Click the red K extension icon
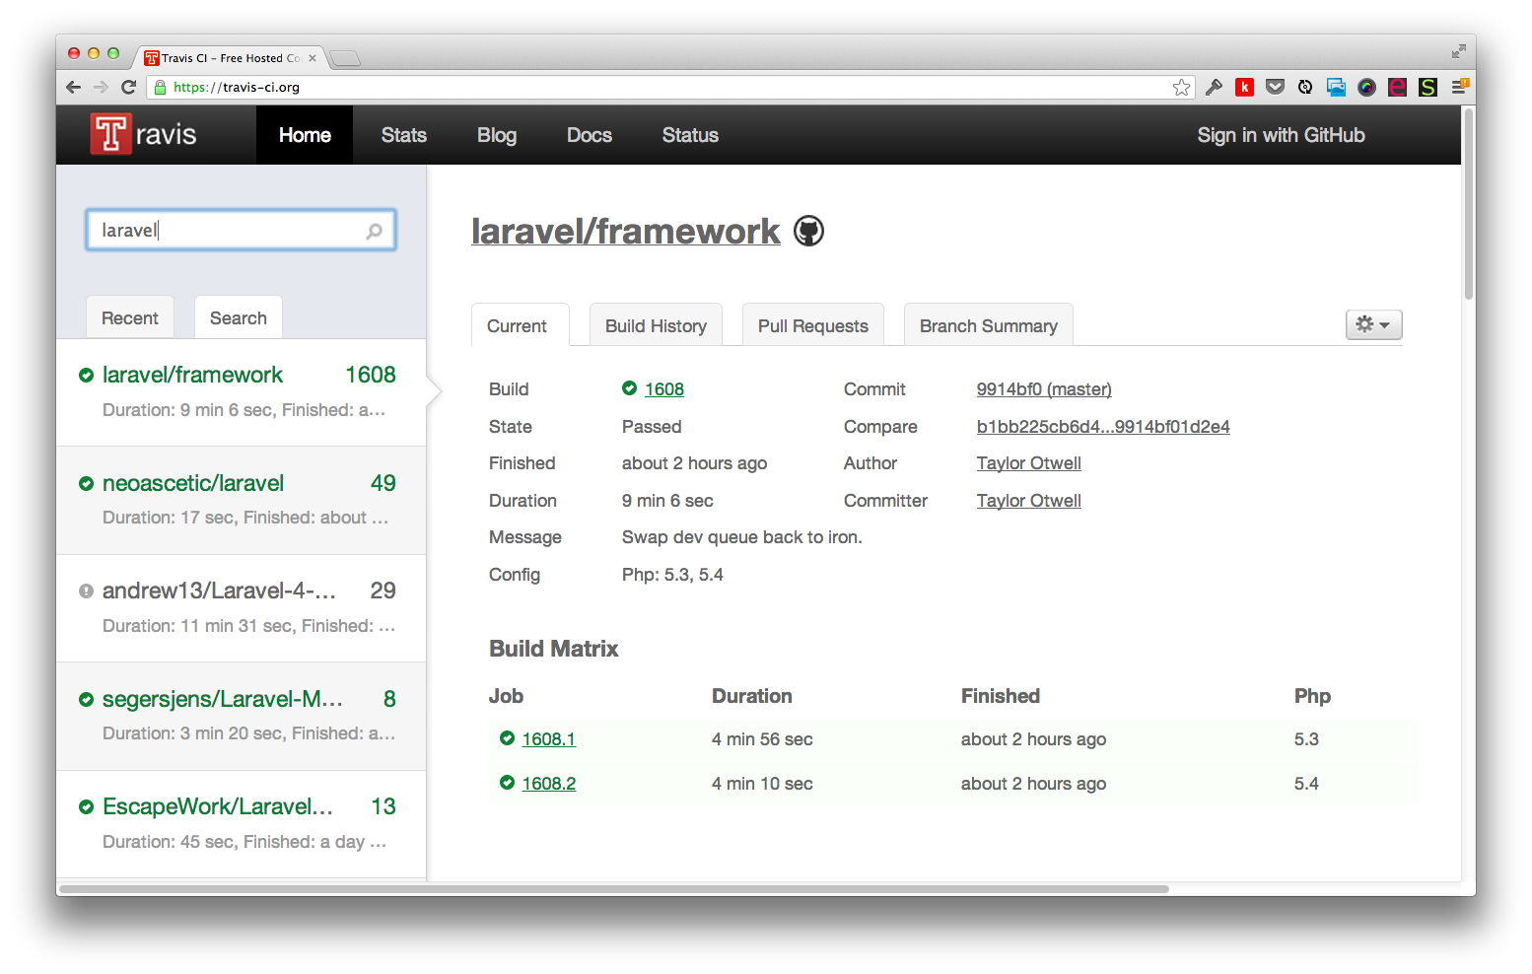The width and height of the screenshot is (1532, 974). tap(1244, 87)
